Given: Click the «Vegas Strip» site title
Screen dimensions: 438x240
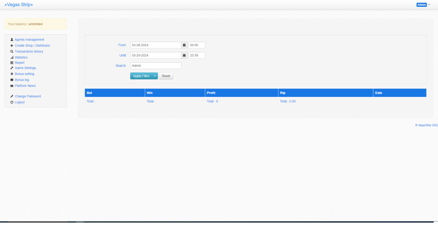Looking at the screenshot, I should click(x=19, y=5).
